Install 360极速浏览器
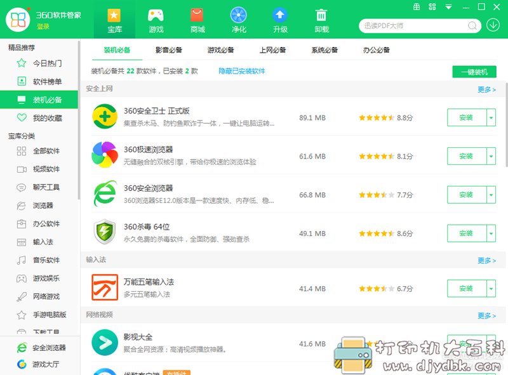This screenshot has height=375, width=508. [467, 156]
